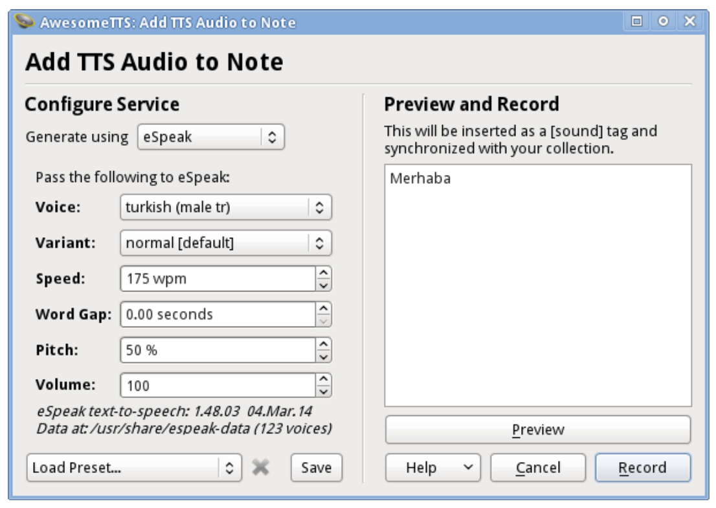
Task: Increase Speed with the up arrow
Action: [x=323, y=273]
